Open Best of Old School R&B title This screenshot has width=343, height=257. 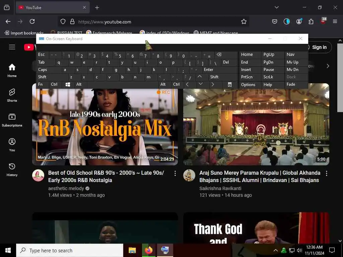tap(106, 176)
